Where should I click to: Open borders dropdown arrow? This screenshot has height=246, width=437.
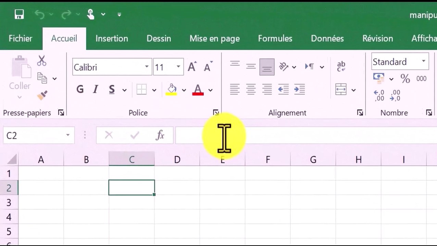(154, 90)
